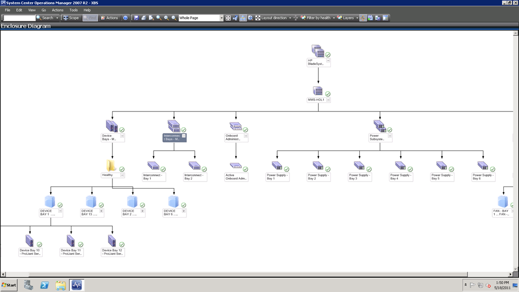Select the HP BladeSystem root node icon
This screenshot has height=292, width=519.
tap(318, 51)
